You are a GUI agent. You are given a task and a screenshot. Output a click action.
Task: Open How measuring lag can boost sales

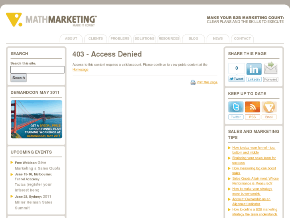[254, 170]
